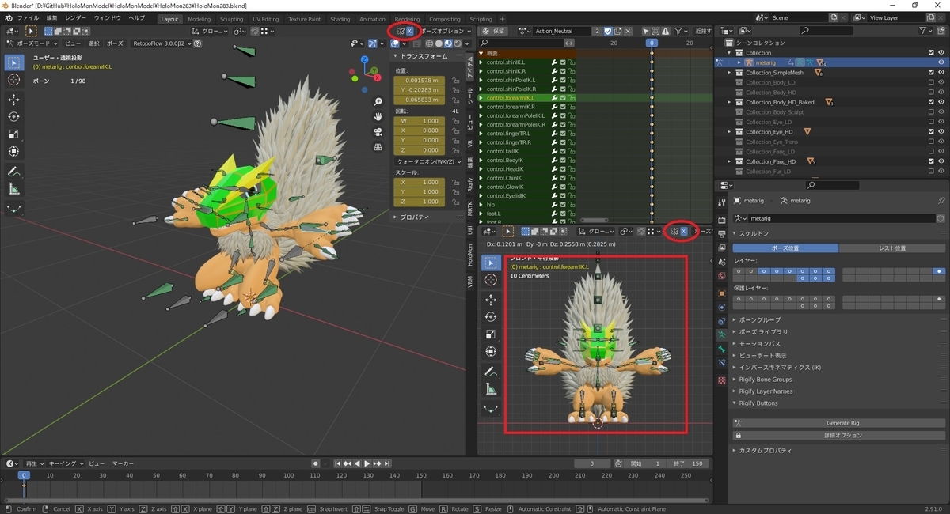The image size is (950, 514).
Task: Select the Scale tool in the main viewport toolbar
Action: (x=14, y=134)
